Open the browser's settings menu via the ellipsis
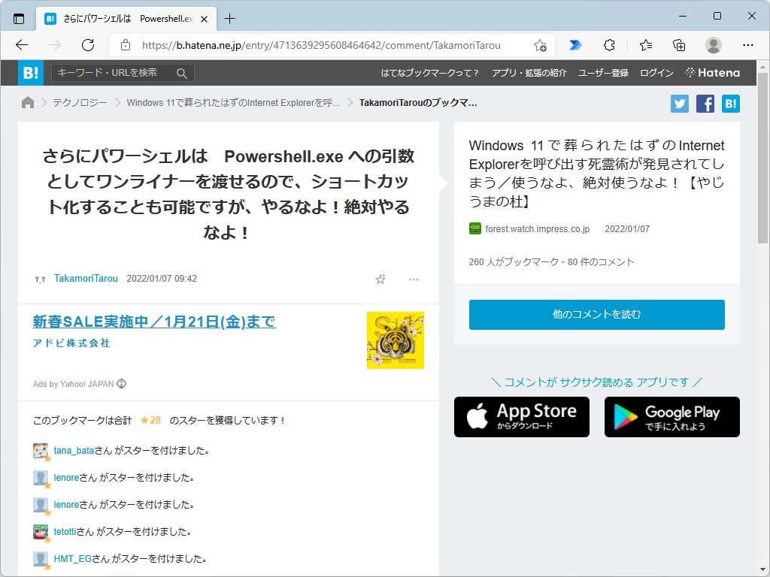This screenshot has width=770, height=577. pyautogui.click(x=747, y=45)
